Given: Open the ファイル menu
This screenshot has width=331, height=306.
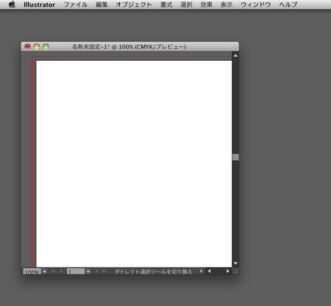Looking at the screenshot, I should (x=75, y=5).
